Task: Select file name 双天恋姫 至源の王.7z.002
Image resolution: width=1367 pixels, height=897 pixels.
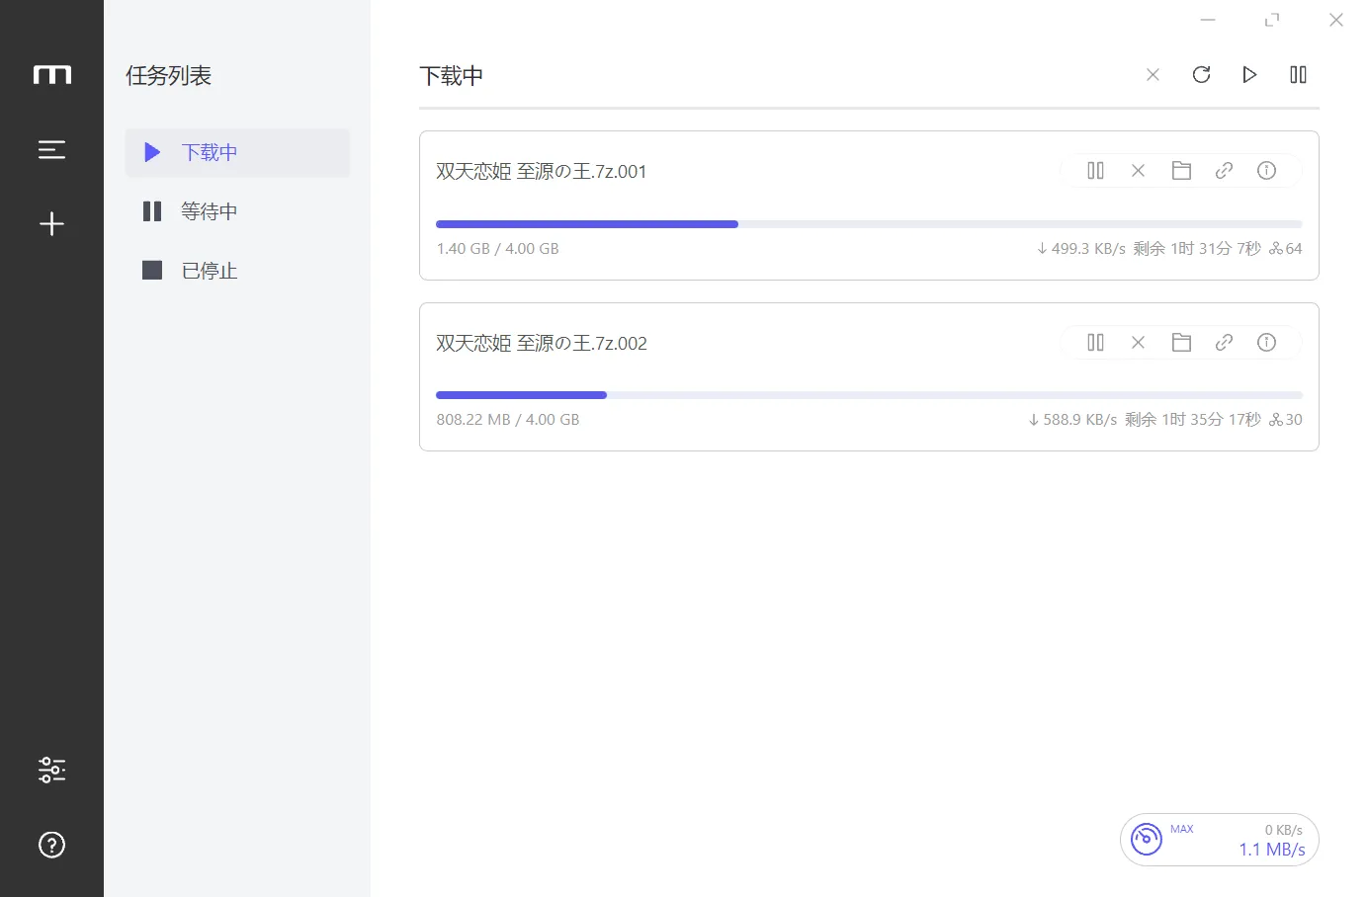Action: pos(542,343)
